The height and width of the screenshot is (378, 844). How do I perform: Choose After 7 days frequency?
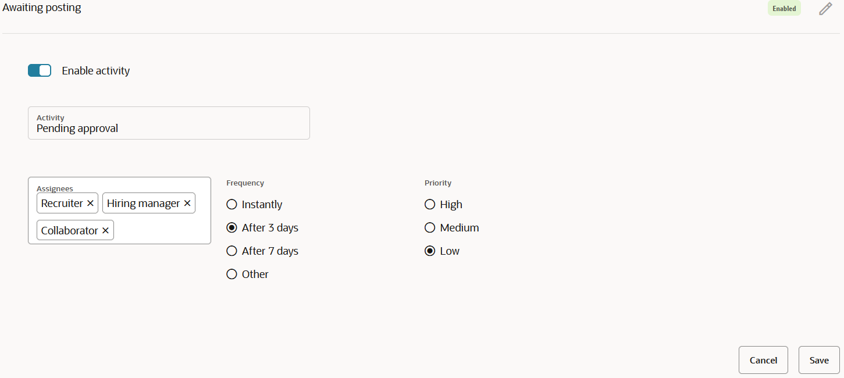(232, 251)
